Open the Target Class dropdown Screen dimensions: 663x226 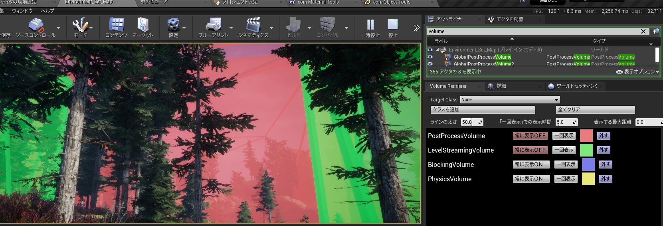click(510, 100)
